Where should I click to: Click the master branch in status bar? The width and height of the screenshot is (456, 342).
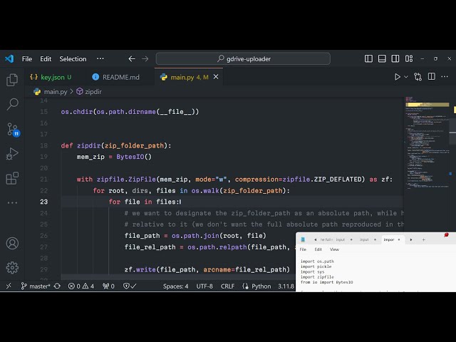coord(36,286)
